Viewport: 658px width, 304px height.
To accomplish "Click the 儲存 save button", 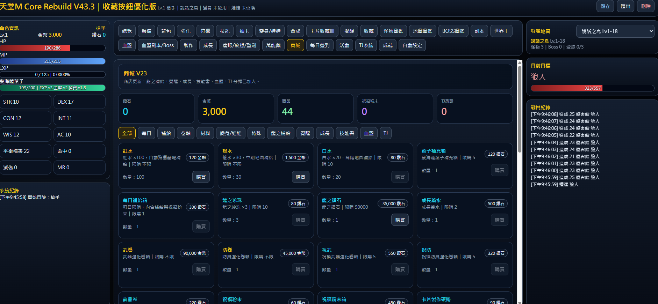I will point(605,6).
